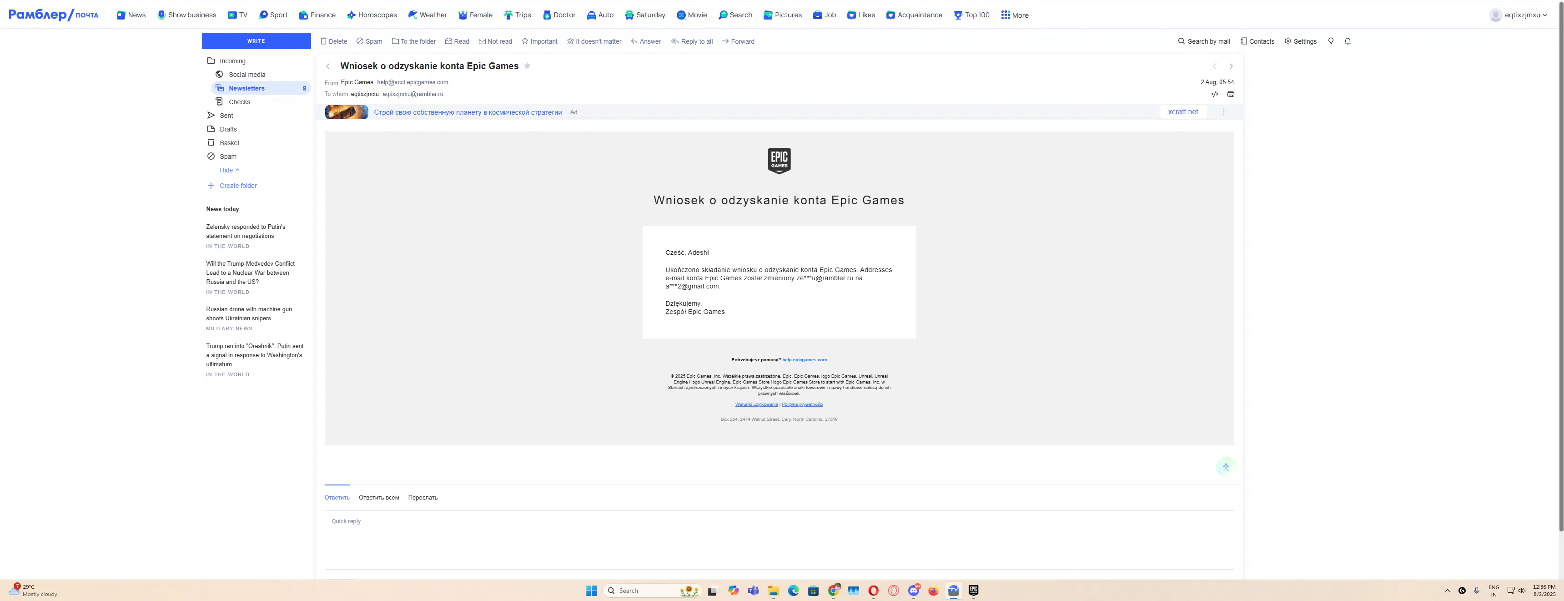Click the ad banner thumbnail
Screen dimensions: 1564x601
click(x=346, y=112)
